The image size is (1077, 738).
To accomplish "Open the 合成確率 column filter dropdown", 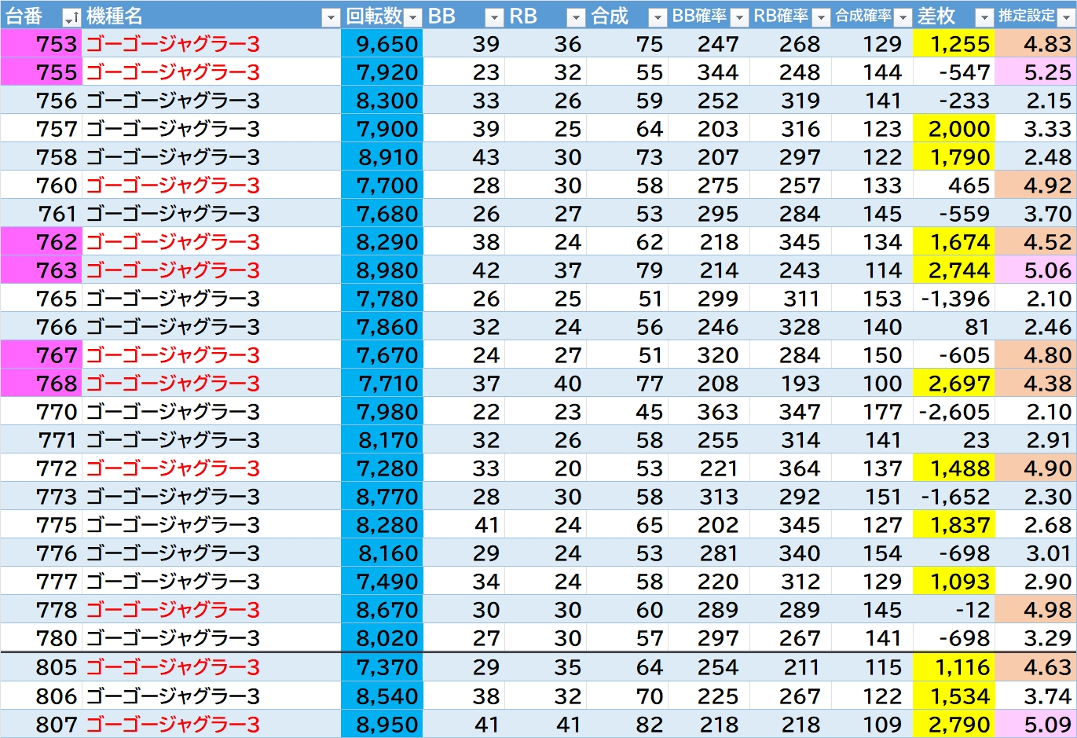I will click(x=903, y=17).
